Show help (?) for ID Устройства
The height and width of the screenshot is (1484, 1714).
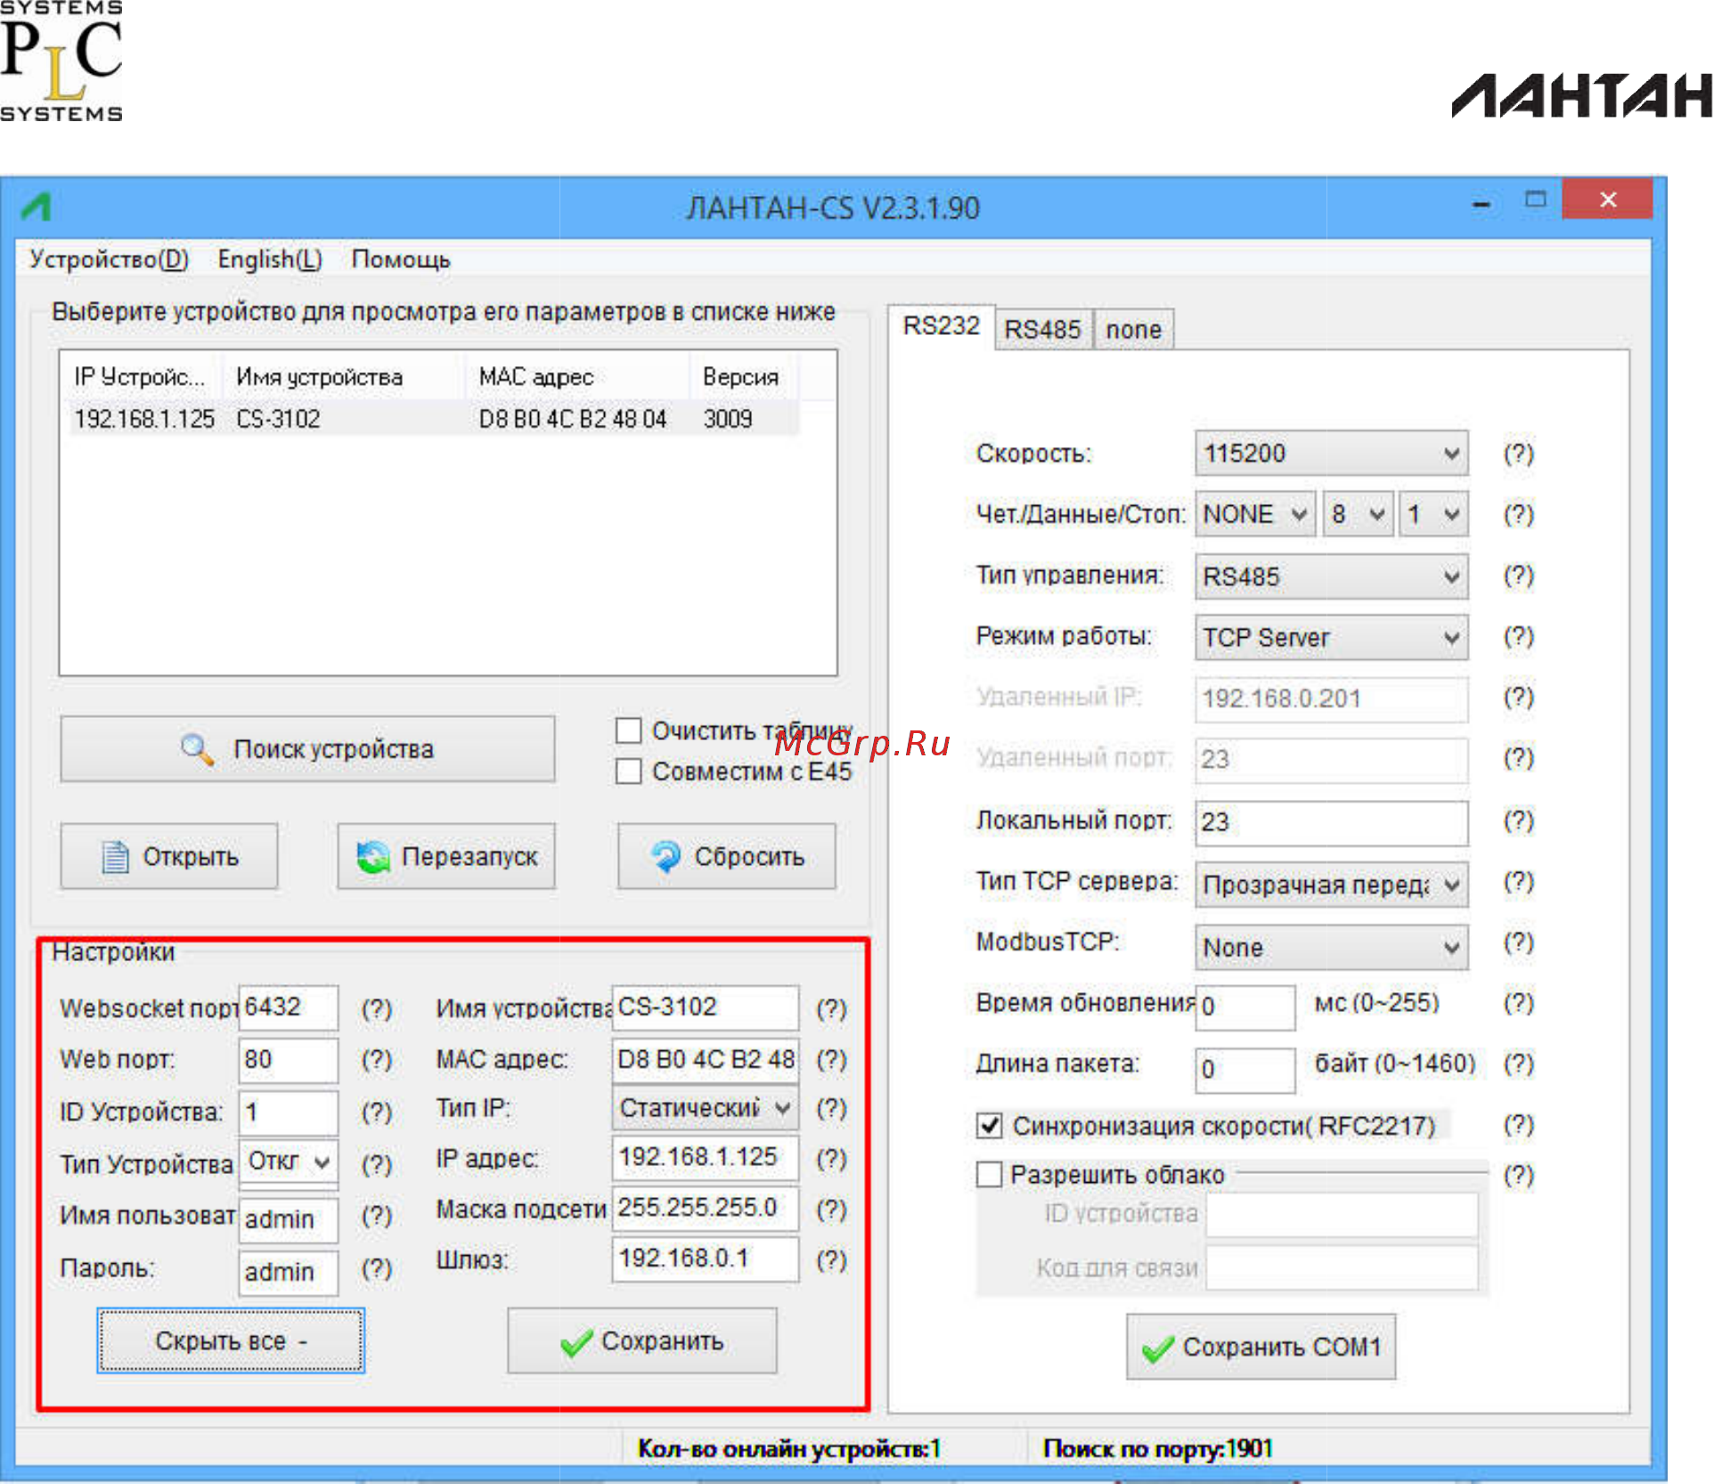coord(377,1113)
